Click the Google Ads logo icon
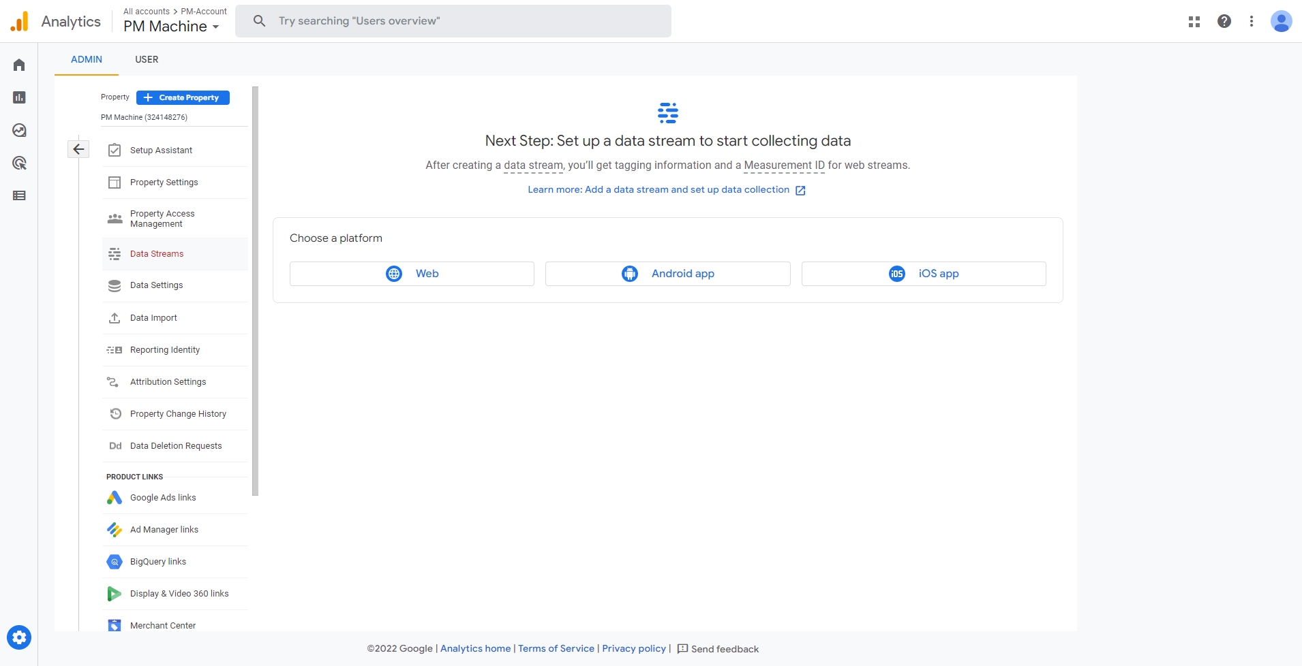 (115, 498)
